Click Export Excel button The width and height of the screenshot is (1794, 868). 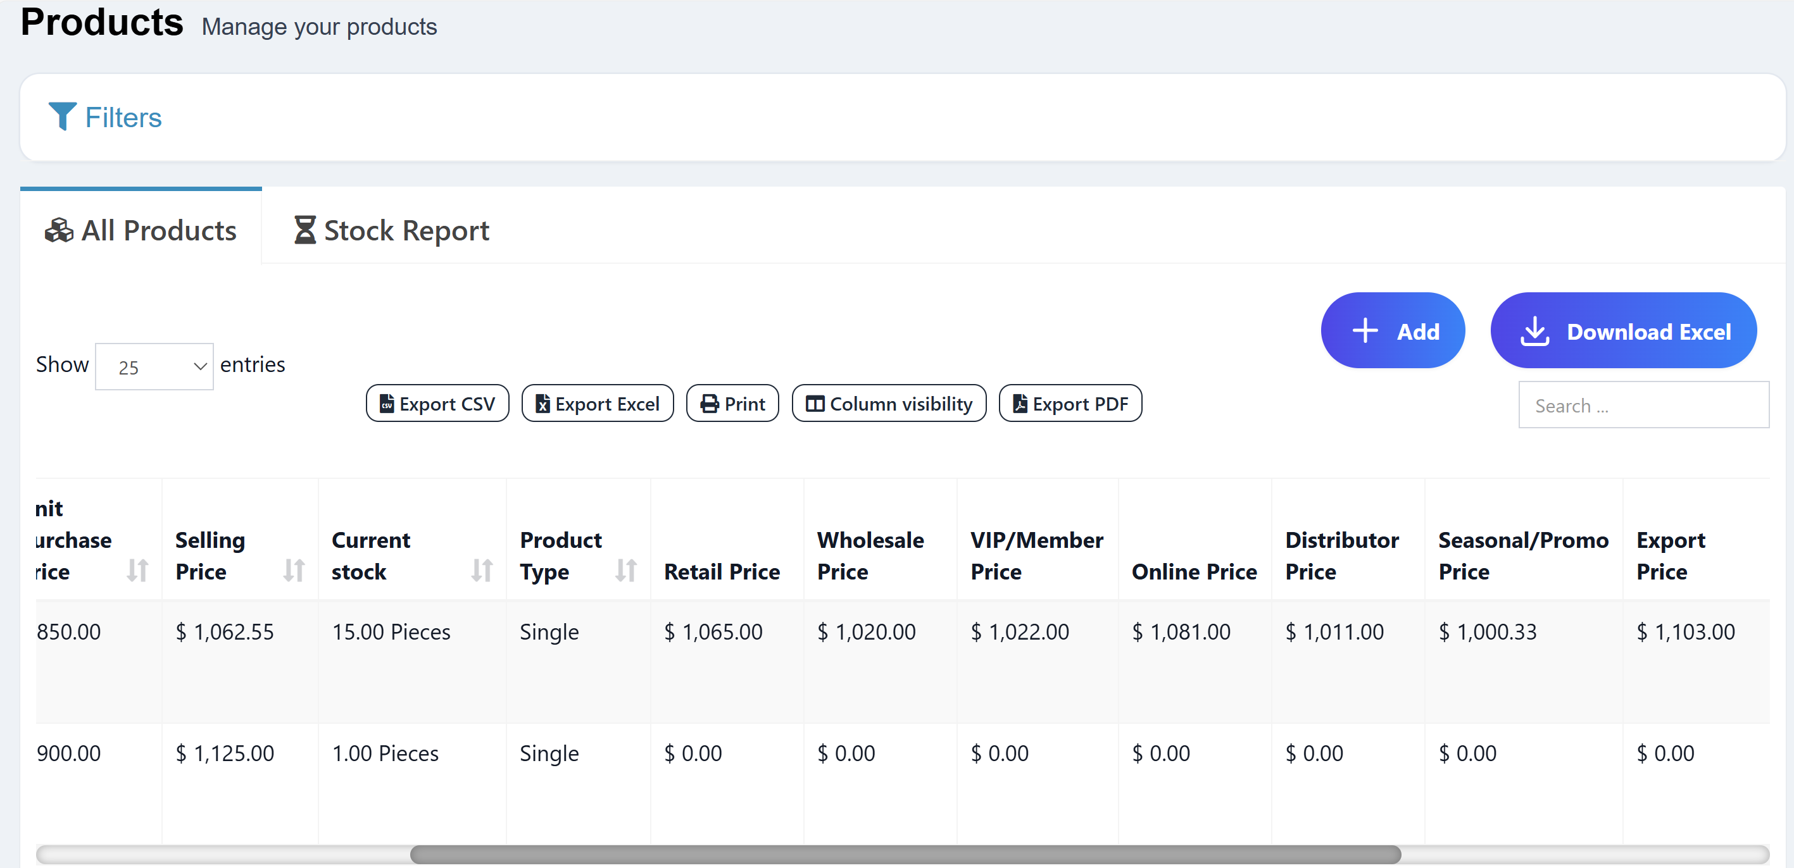pyautogui.click(x=597, y=404)
